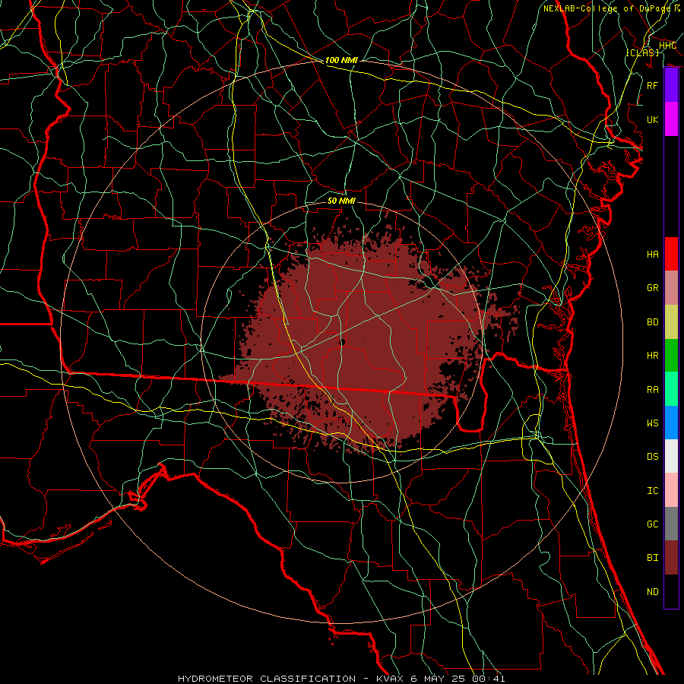The image size is (684, 684).
Task: Click the RA legend label
Action: (x=652, y=390)
